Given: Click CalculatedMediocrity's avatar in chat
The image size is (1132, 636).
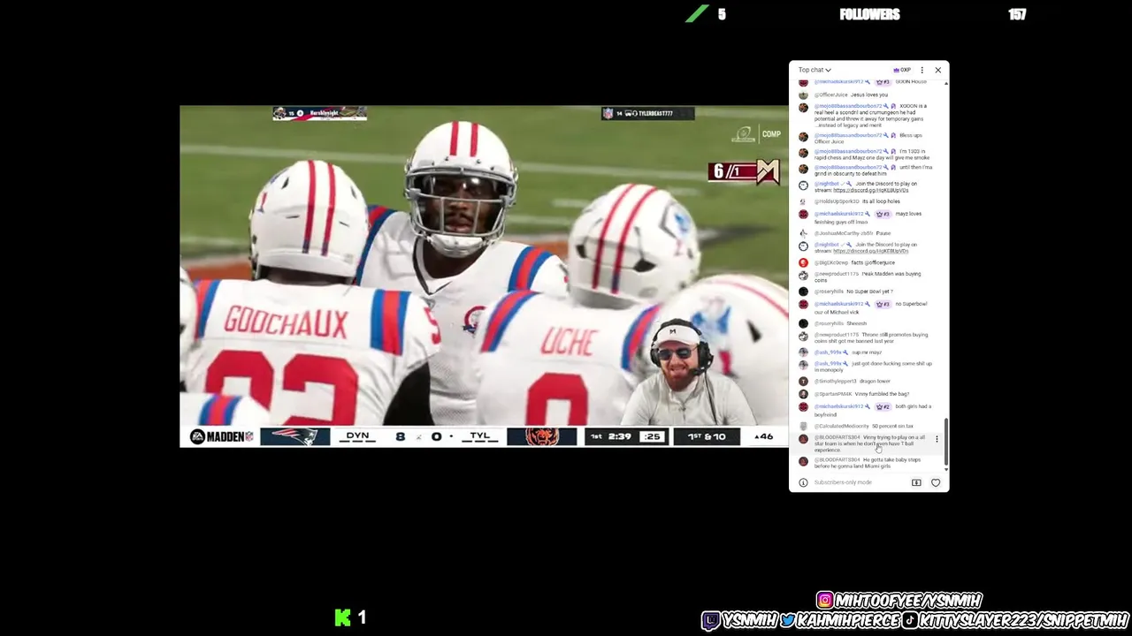Looking at the screenshot, I should (x=803, y=426).
